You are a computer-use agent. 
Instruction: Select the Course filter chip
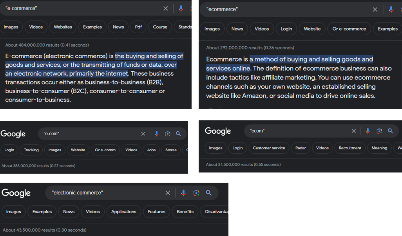(160, 27)
